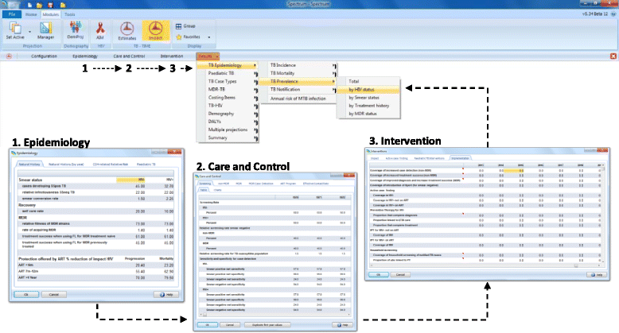Choose by Treatment history option
The width and height of the screenshot is (619, 333).
tap(368, 106)
